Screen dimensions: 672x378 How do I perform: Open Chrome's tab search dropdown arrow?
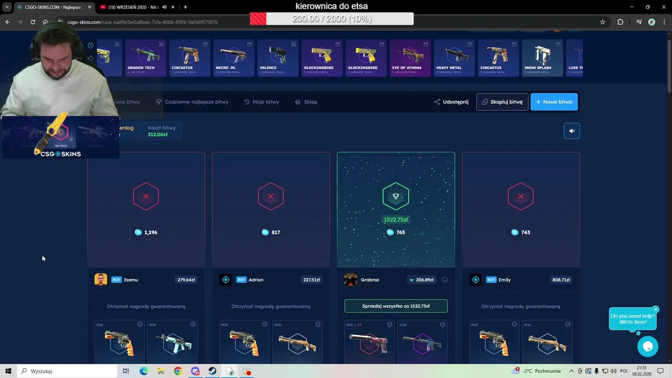click(7, 7)
